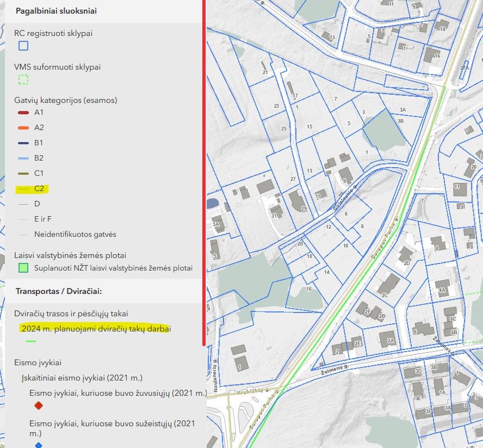483x448 pixels.
Task: Click the light blue B2 category line
Action: [x=23, y=158]
